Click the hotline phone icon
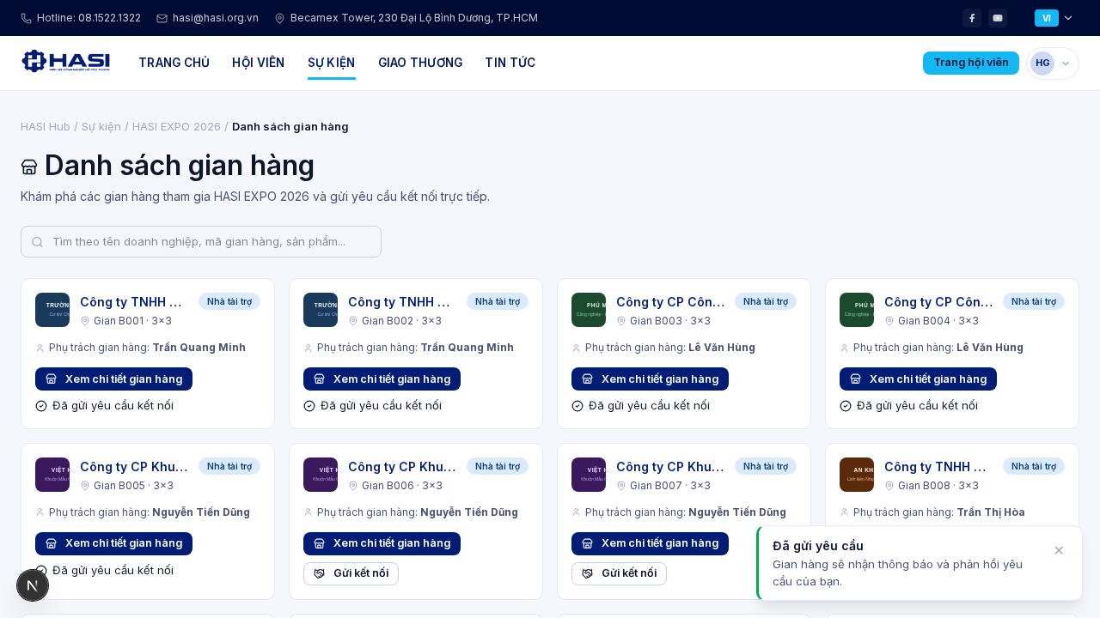Image resolution: width=1100 pixels, height=618 pixels. click(26, 18)
